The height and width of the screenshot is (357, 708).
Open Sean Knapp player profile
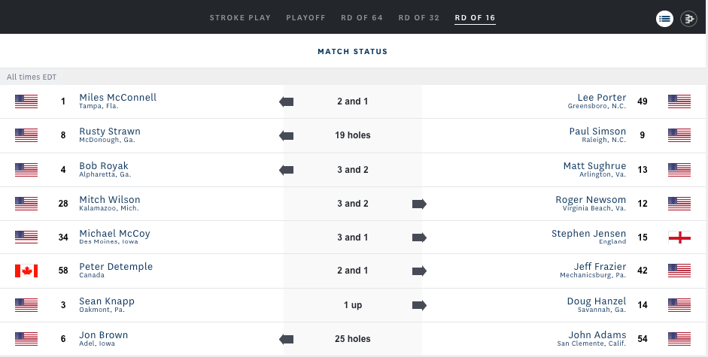tap(107, 301)
